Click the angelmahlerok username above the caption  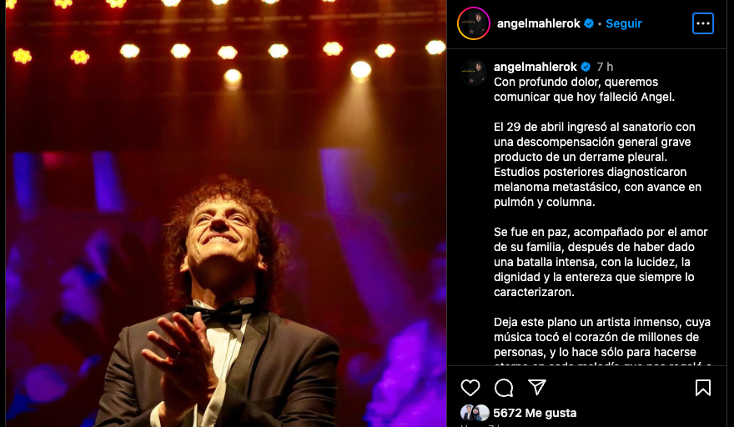point(535,67)
